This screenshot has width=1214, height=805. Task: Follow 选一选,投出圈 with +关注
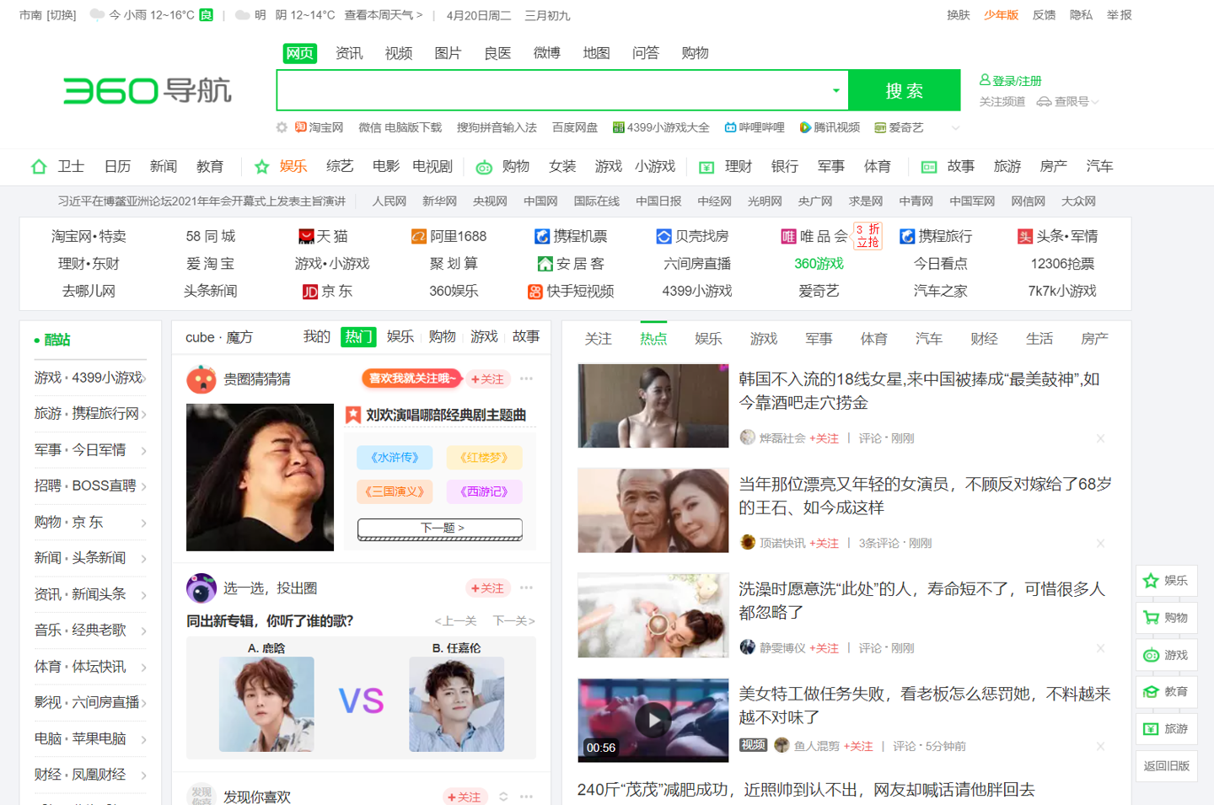click(488, 588)
